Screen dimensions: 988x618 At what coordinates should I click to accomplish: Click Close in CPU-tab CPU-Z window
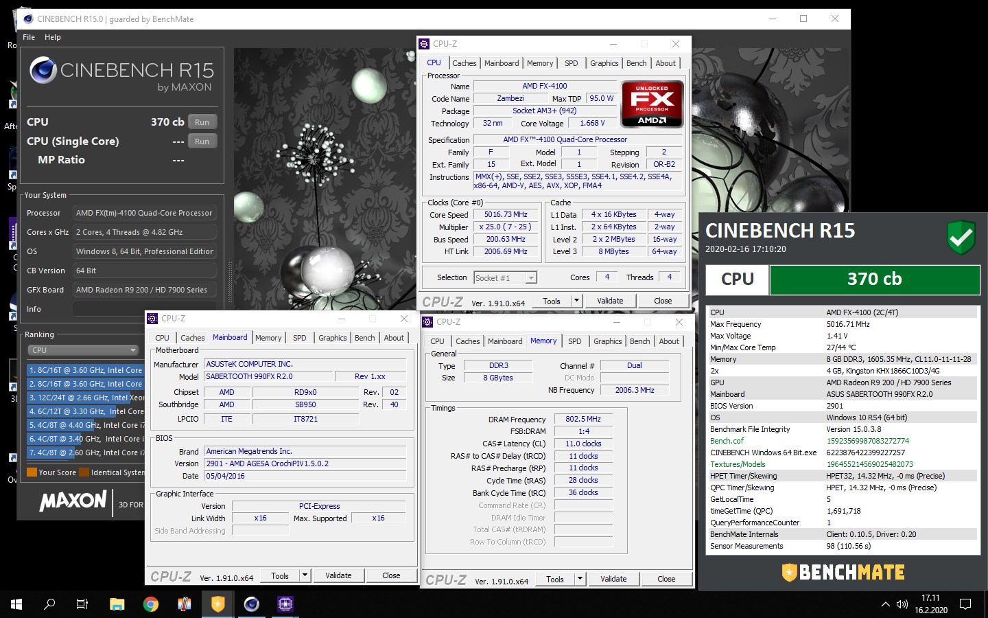663,301
